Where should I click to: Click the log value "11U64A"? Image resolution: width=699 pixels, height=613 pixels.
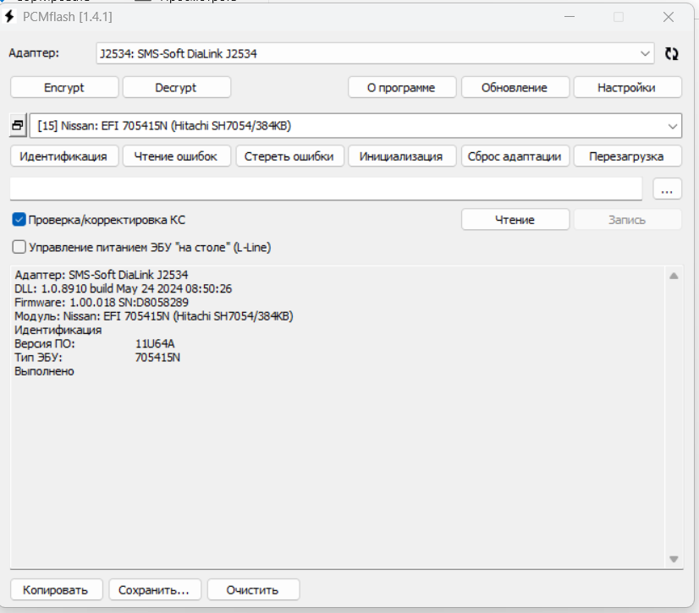(x=155, y=344)
